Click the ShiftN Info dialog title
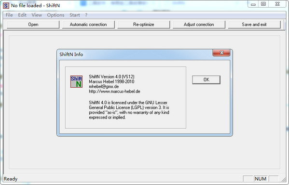This screenshot has height=185, width=289. click(x=71, y=54)
